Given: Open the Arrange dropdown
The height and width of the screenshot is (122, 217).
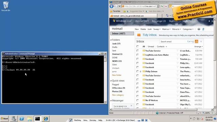Looking at the screenshot, I should [x=198, y=46].
